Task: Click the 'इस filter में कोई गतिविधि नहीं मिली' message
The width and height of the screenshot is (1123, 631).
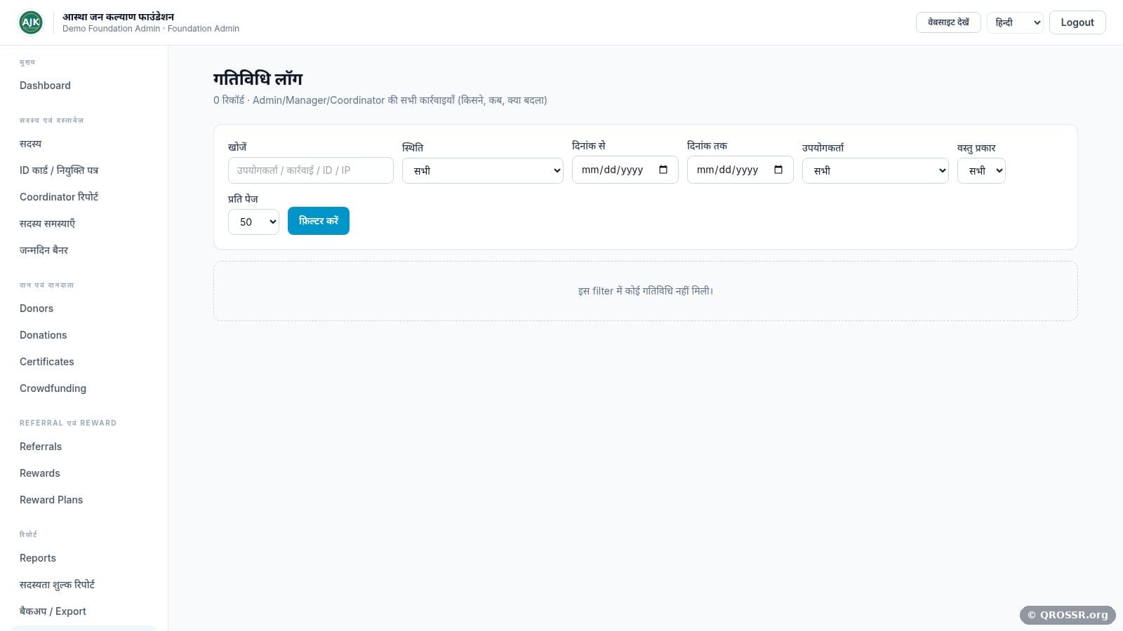Action: coord(646,291)
